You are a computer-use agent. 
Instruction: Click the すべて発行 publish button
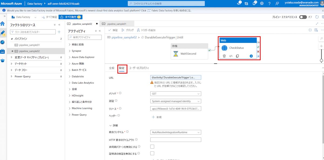point(70,17)
